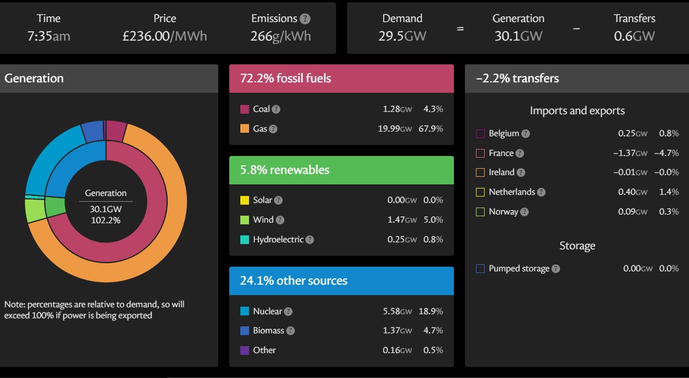The width and height of the screenshot is (689, 378).
Task: Click the Nuclear info icon
Action: 288,311
